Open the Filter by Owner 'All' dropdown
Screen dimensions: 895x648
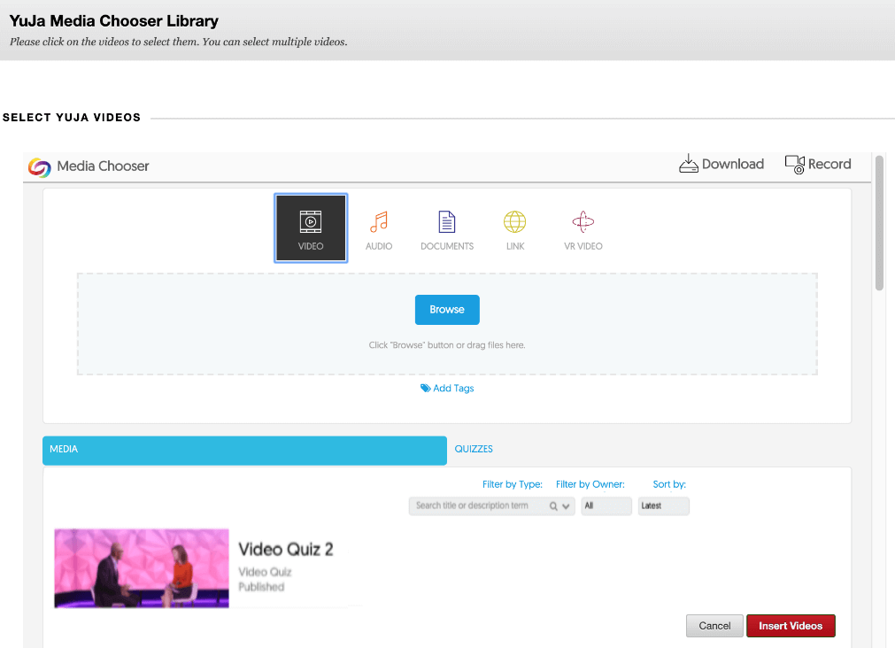pyautogui.click(x=606, y=505)
